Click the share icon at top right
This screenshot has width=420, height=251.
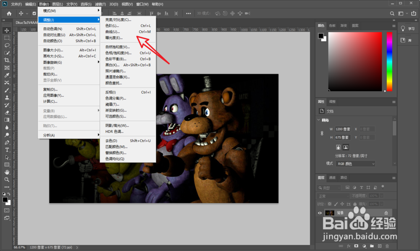tap(414, 13)
